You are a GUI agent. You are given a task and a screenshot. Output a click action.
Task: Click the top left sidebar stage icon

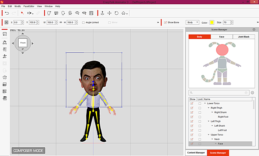pos(5,34)
